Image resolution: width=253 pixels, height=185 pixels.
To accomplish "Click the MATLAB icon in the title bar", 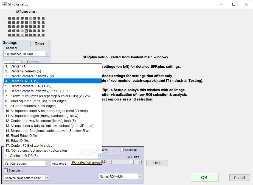I will 4,4.
